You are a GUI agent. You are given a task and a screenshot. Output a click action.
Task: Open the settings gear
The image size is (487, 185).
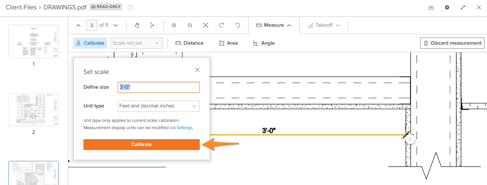tap(447, 8)
